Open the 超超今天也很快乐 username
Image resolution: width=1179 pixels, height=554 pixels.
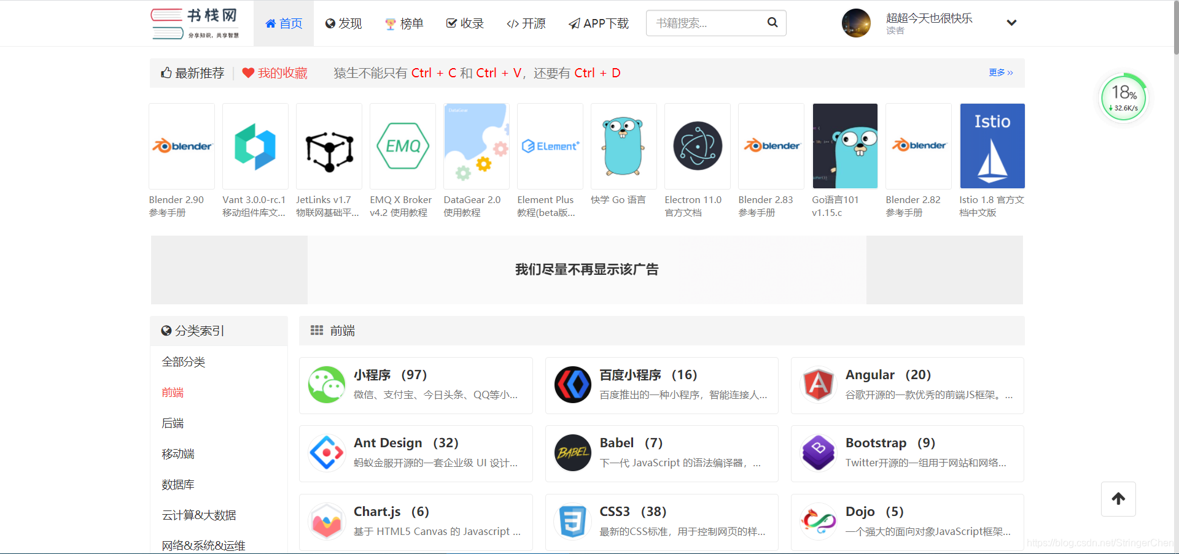tap(929, 18)
